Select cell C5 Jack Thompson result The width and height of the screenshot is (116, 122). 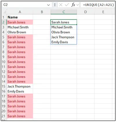[64, 37]
